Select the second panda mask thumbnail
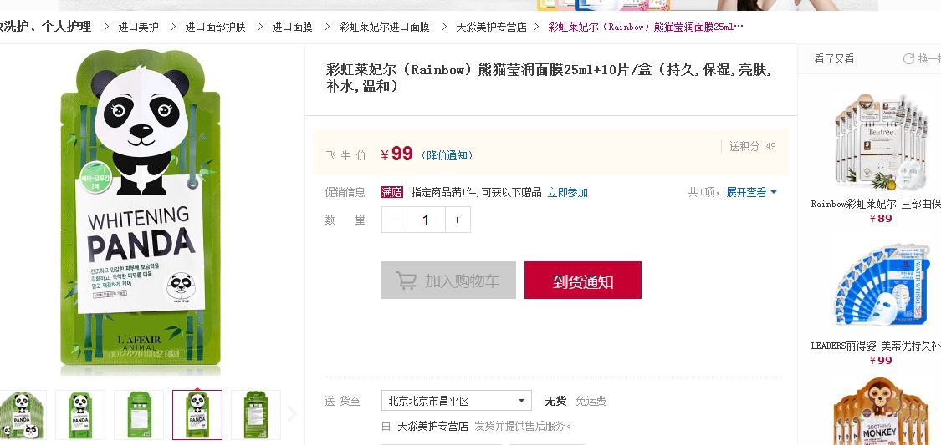941x445 pixels. [80, 414]
